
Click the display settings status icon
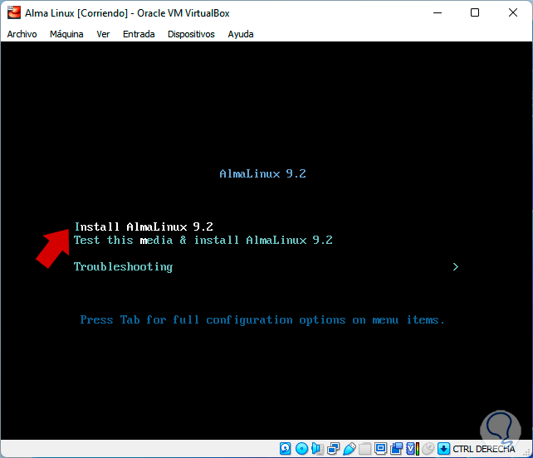(381, 449)
